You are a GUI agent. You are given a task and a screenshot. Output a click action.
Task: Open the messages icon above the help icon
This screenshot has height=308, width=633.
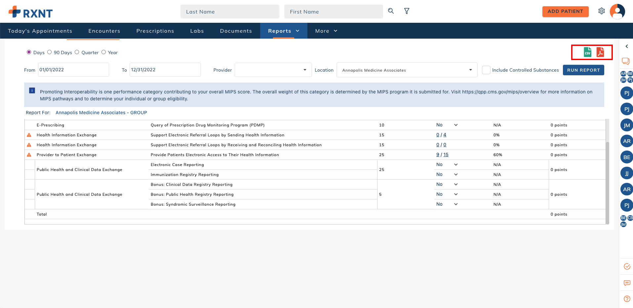click(627, 283)
